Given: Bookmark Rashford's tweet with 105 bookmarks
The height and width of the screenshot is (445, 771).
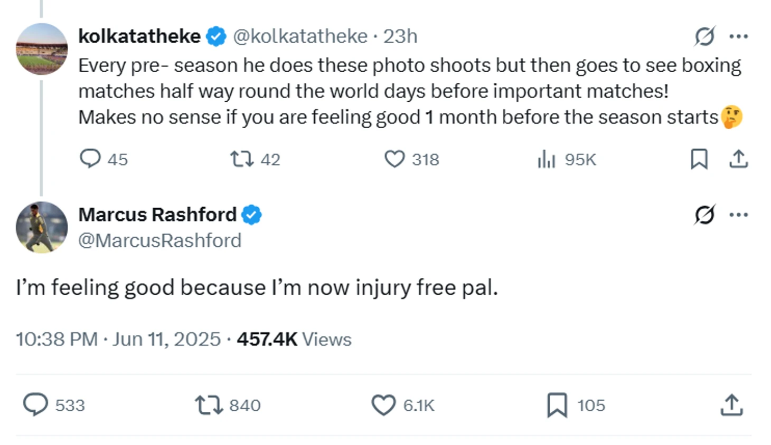Looking at the screenshot, I should point(557,405).
